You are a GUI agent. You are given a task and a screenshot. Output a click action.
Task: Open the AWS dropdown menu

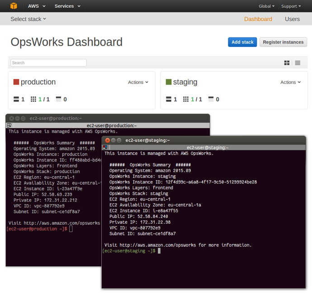click(x=37, y=6)
